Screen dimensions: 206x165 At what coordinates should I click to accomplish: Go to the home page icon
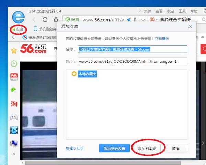(56, 20)
